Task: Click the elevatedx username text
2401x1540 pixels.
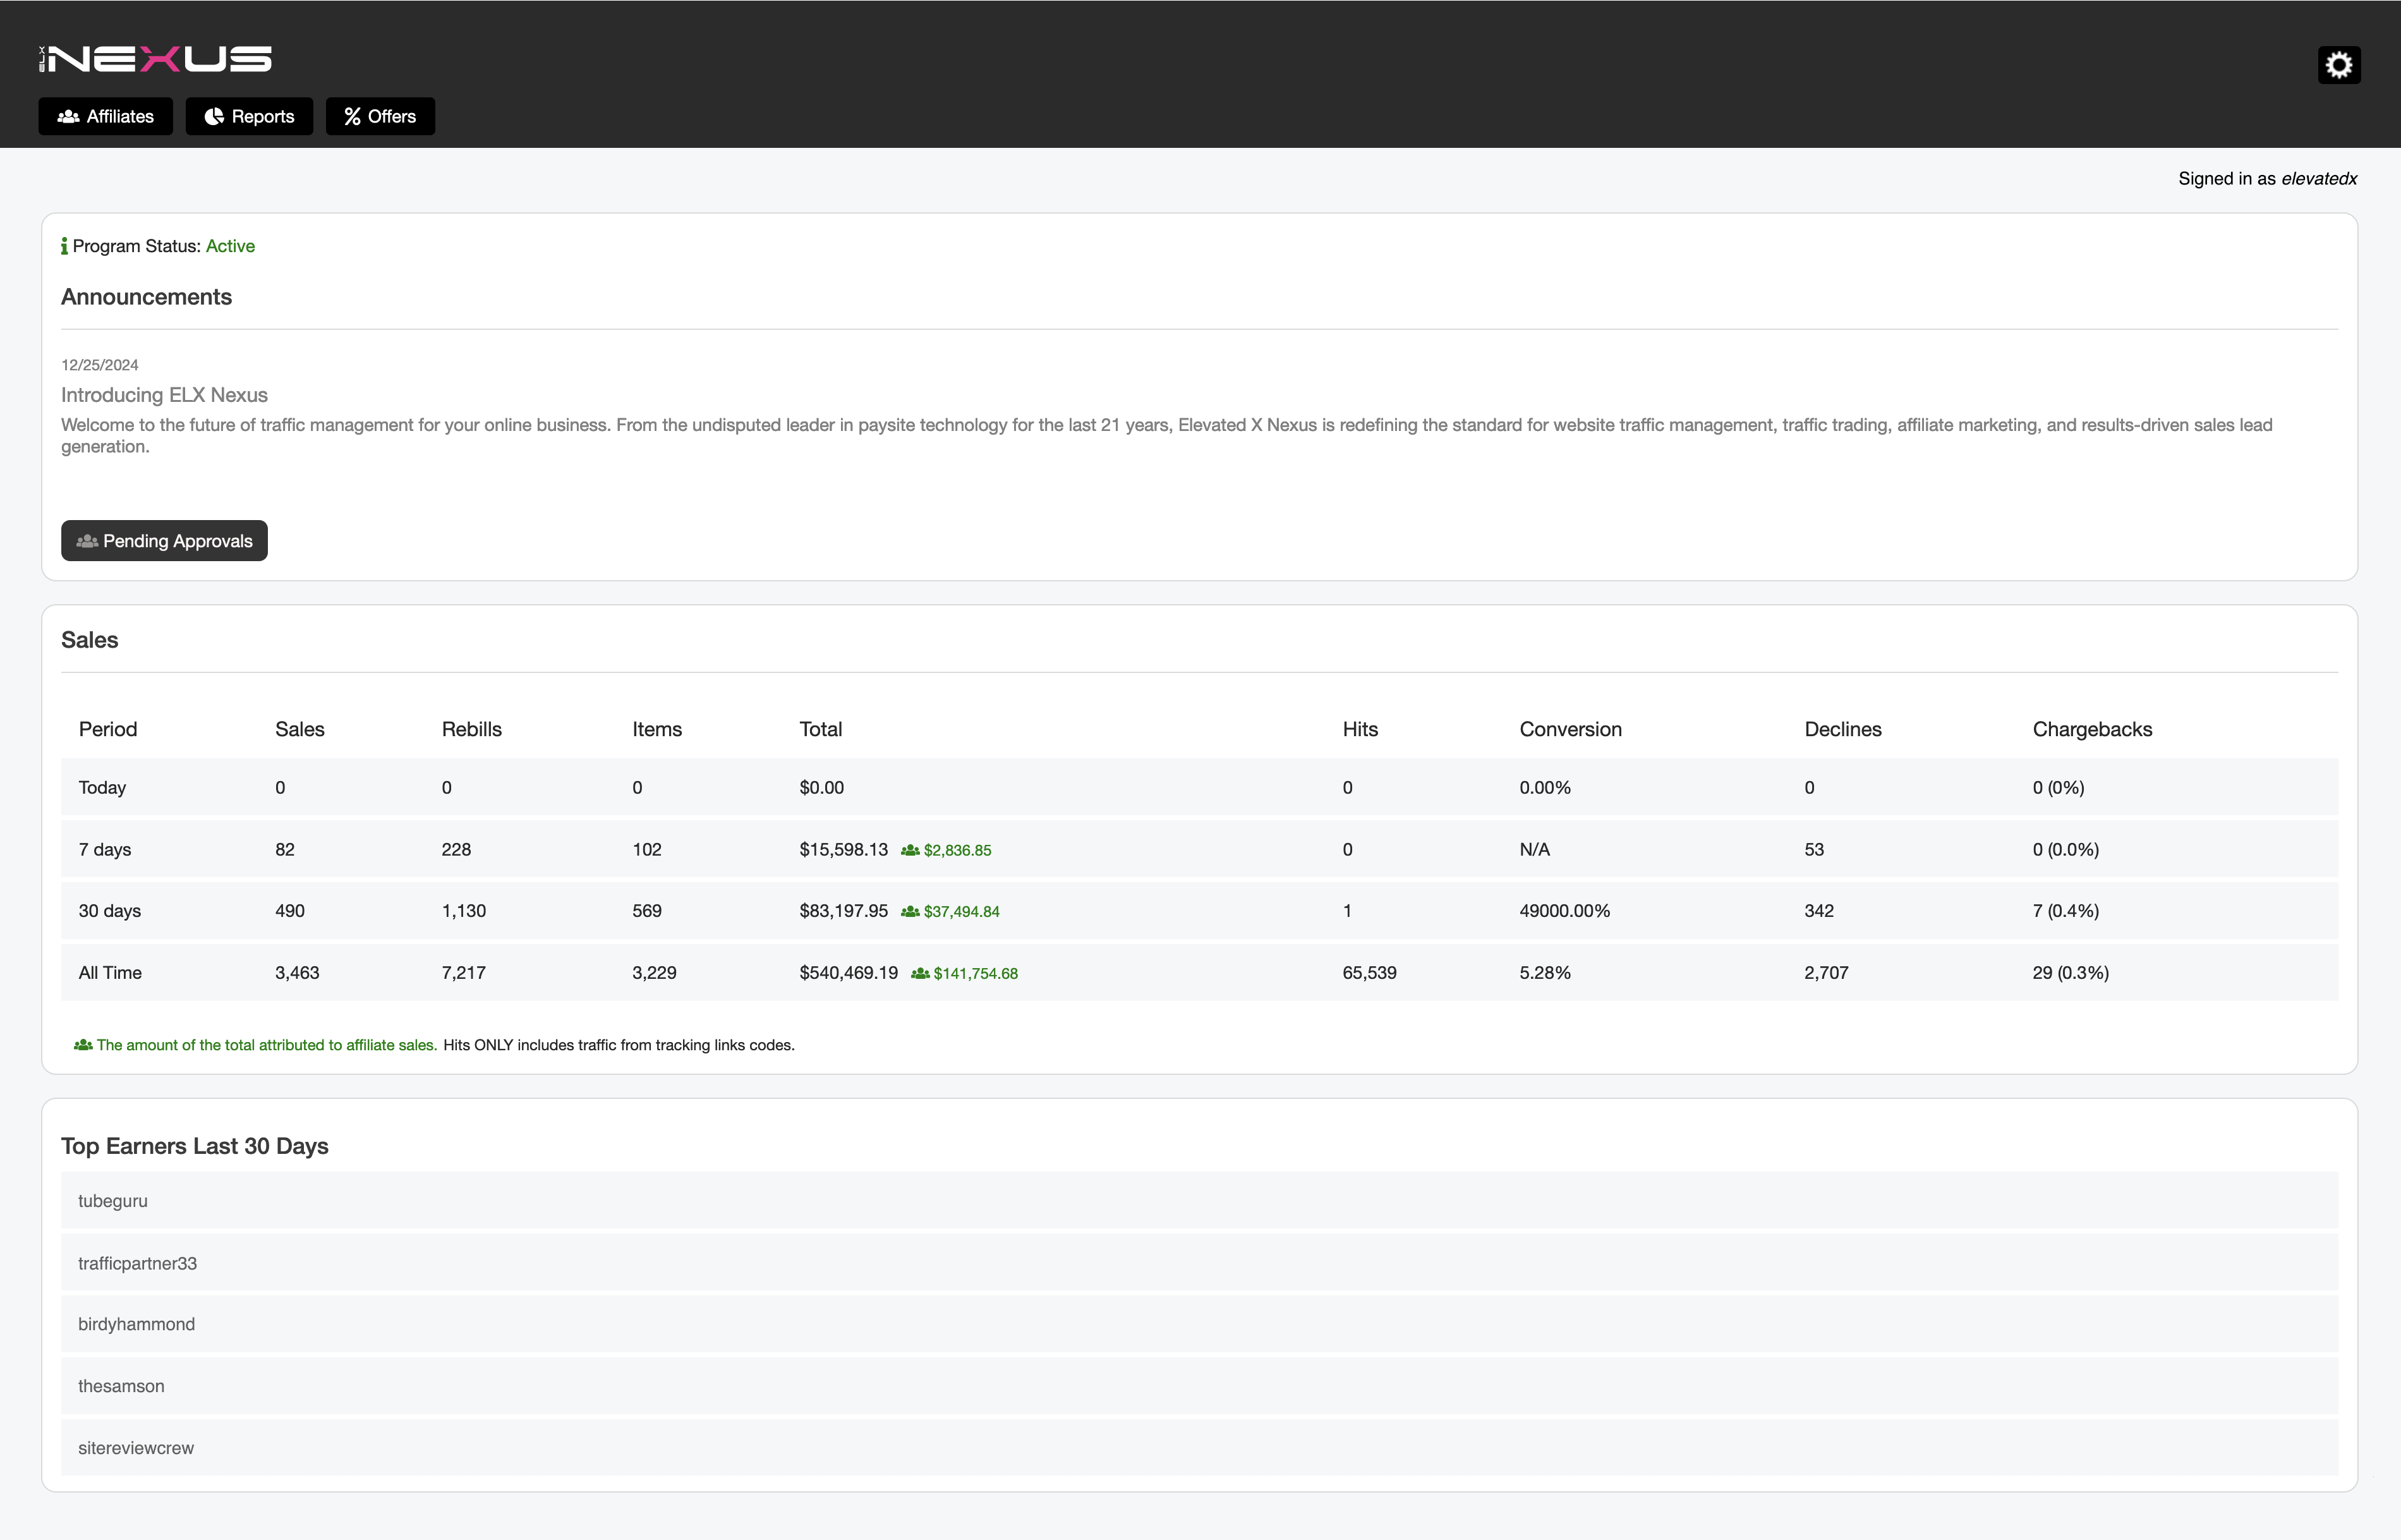Action: pos(2318,179)
